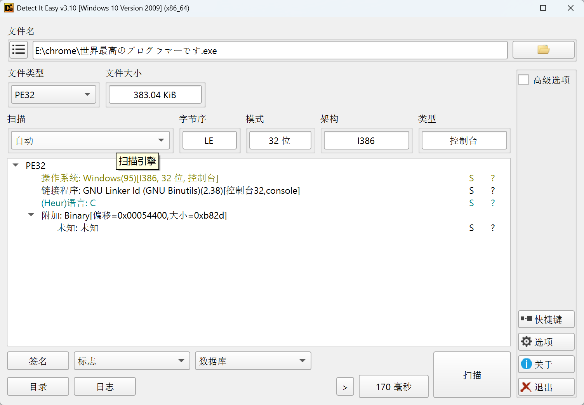Click the S icon on the linker row
Image resolution: width=584 pixels, height=405 pixels.
tap(471, 191)
